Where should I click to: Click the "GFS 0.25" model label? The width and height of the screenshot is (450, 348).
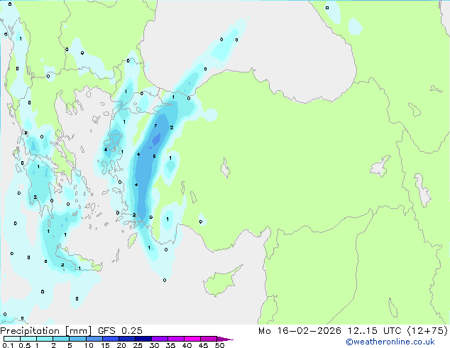pyautogui.click(x=120, y=331)
